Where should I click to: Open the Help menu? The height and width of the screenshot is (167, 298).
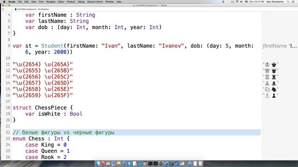point(119,2)
